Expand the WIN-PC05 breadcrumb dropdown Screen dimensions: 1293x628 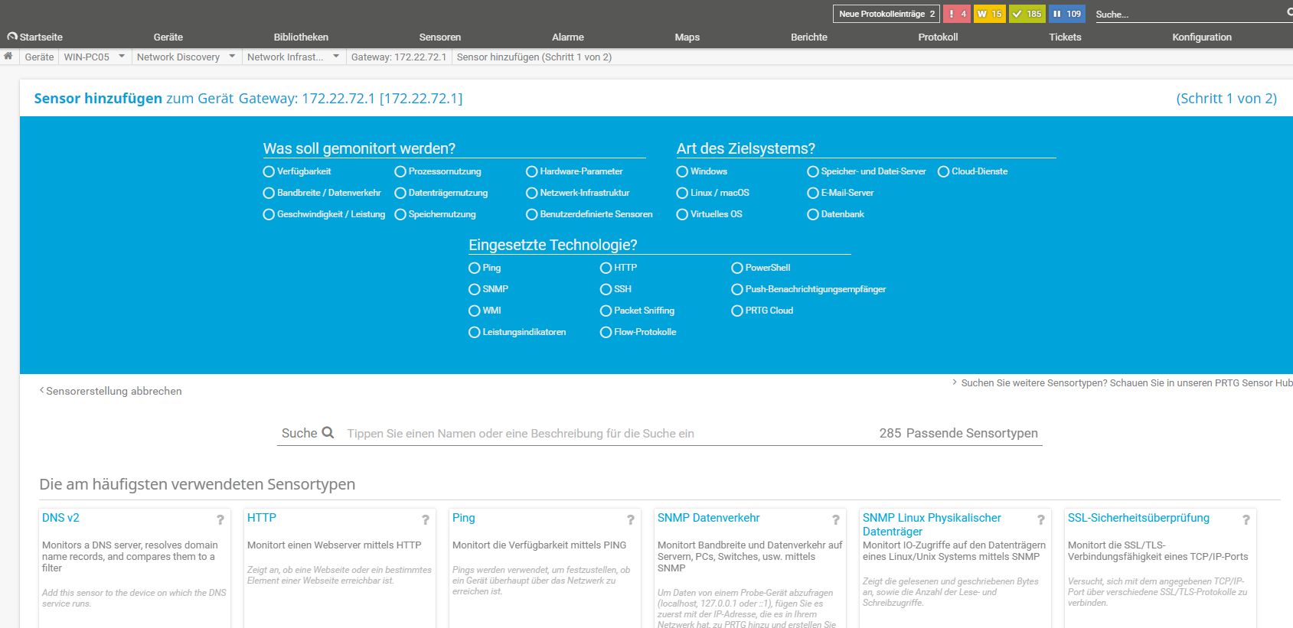(122, 57)
